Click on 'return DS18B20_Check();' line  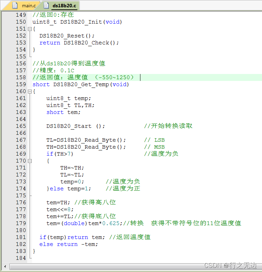click(x=79, y=43)
